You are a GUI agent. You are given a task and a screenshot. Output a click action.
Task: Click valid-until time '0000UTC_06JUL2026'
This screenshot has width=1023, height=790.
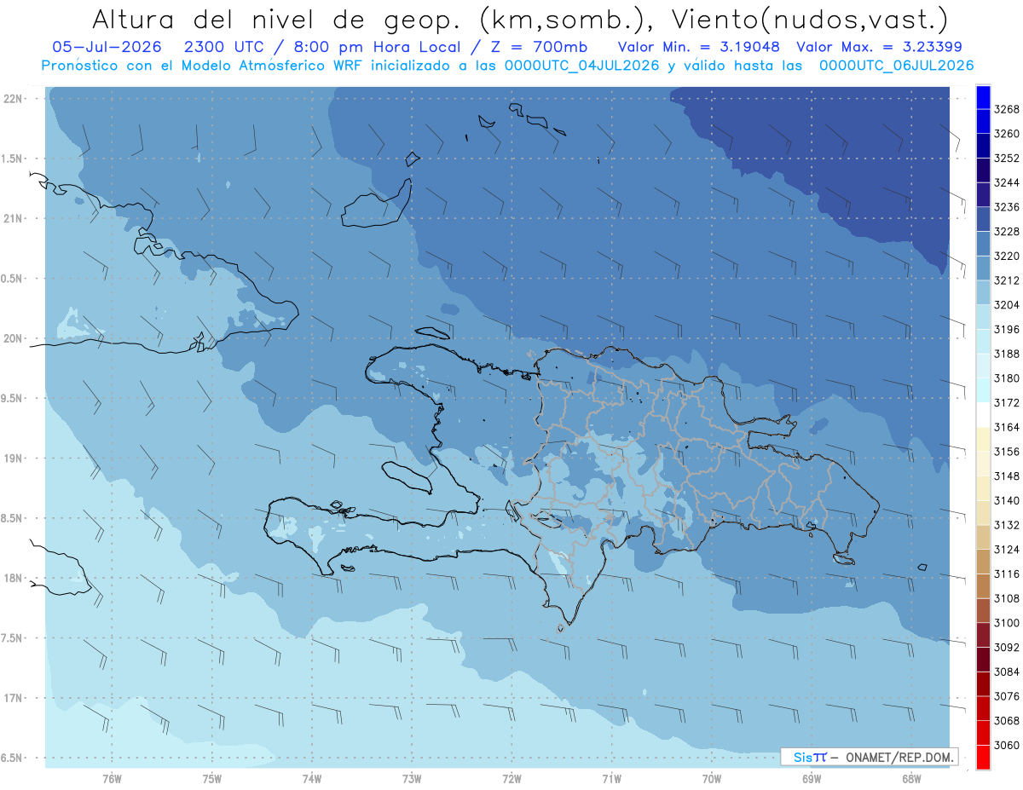click(896, 65)
